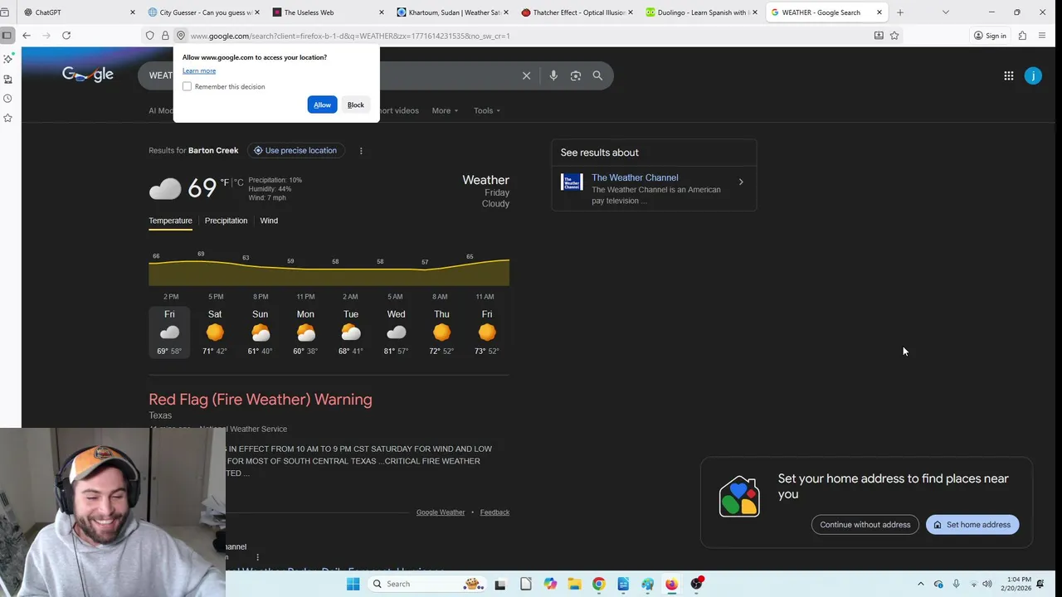
Task: Select the Thu forecast day
Action: click(441, 332)
